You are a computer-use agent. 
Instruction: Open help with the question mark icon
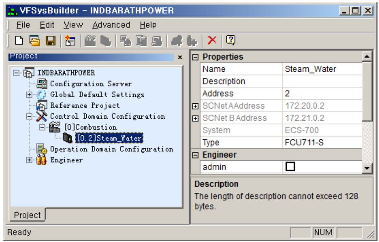231,40
